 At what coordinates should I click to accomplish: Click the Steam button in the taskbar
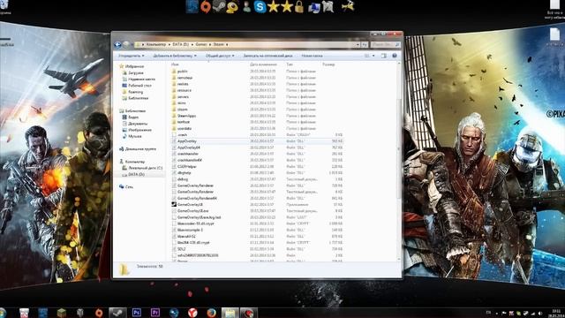(117, 313)
